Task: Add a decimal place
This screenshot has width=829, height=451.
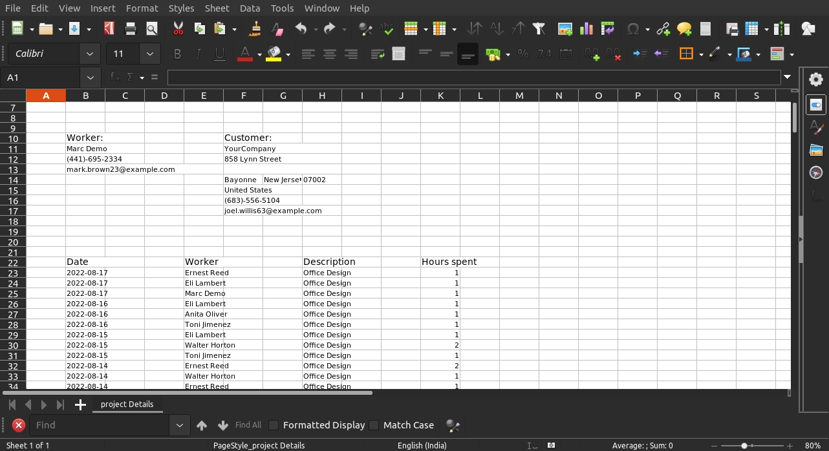Action: pyautogui.click(x=592, y=54)
